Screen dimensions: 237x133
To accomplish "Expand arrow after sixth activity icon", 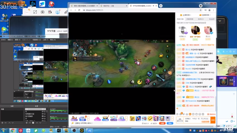I will click(x=126, y=119).
